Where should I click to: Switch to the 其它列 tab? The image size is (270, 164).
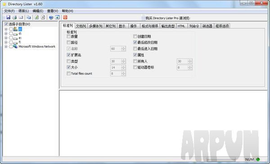click(110, 26)
